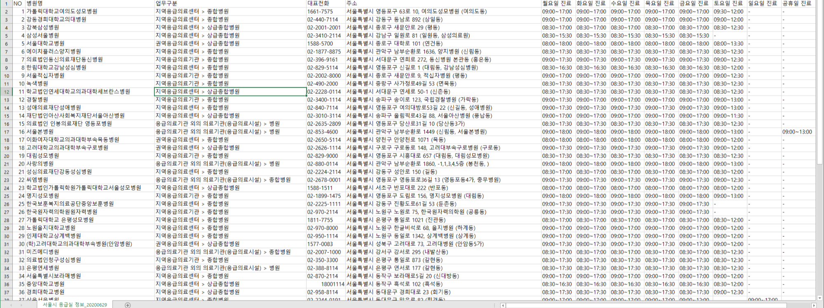Image resolution: width=824 pixels, height=308 pixels.
Task: Select the 서울본병원 name cell
Action: tap(90, 132)
